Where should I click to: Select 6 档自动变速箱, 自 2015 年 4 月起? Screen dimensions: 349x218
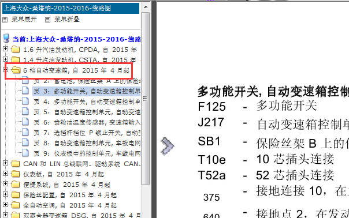(76, 71)
